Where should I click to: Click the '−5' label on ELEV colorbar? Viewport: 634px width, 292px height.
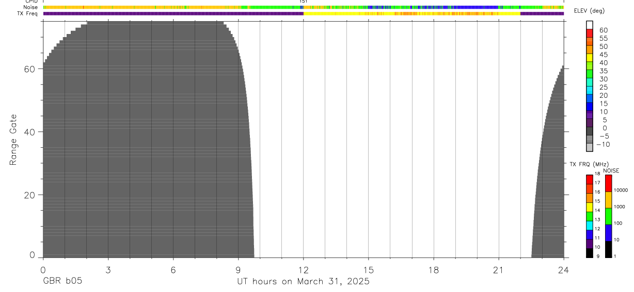pos(604,136)
